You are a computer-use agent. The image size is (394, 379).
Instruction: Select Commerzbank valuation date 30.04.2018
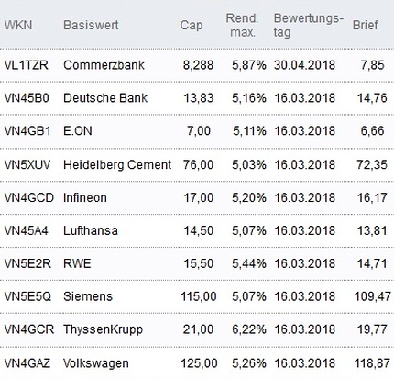click(304, 65)
